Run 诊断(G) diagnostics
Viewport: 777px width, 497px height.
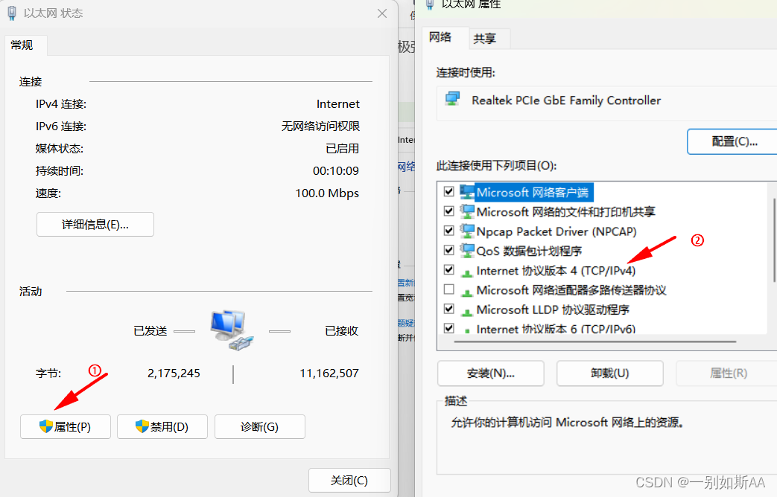(x=260, y=427)
